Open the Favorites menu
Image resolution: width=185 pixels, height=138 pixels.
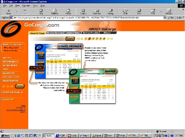[x=26, y=6]
